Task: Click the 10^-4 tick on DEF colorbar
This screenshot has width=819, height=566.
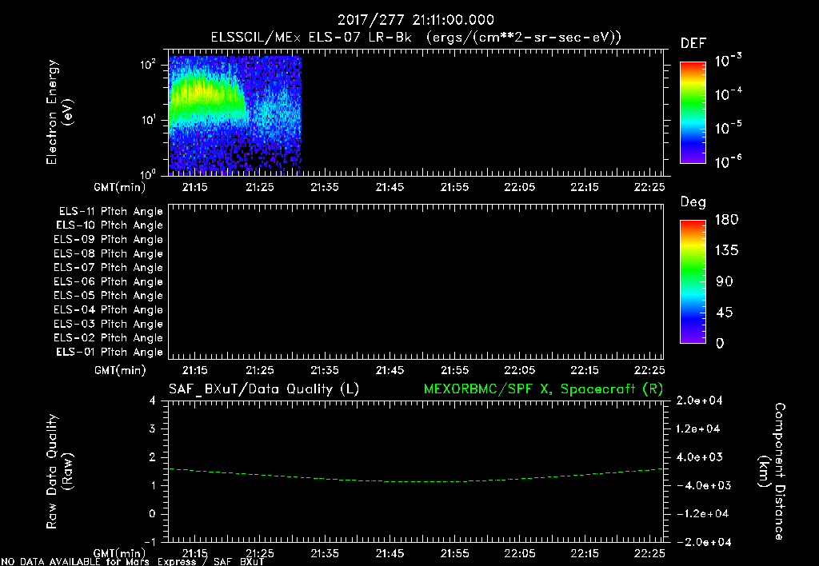Action: pos(728,94)
